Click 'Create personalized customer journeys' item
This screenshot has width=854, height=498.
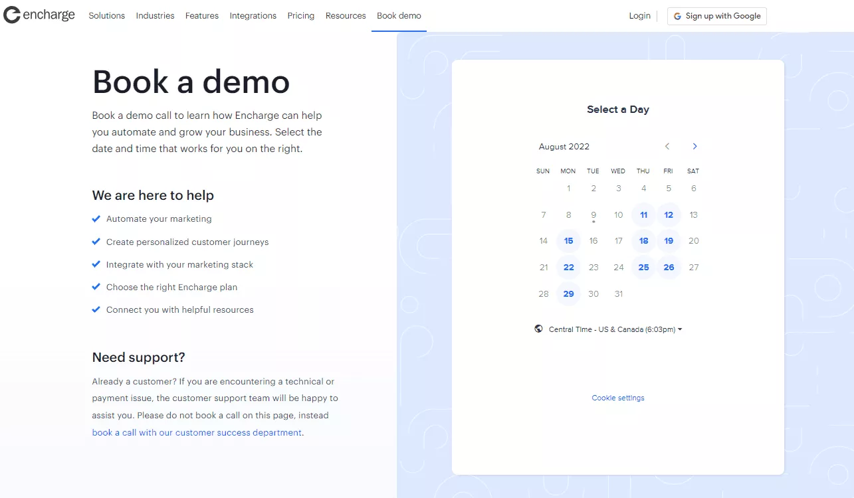click(187, 242)
